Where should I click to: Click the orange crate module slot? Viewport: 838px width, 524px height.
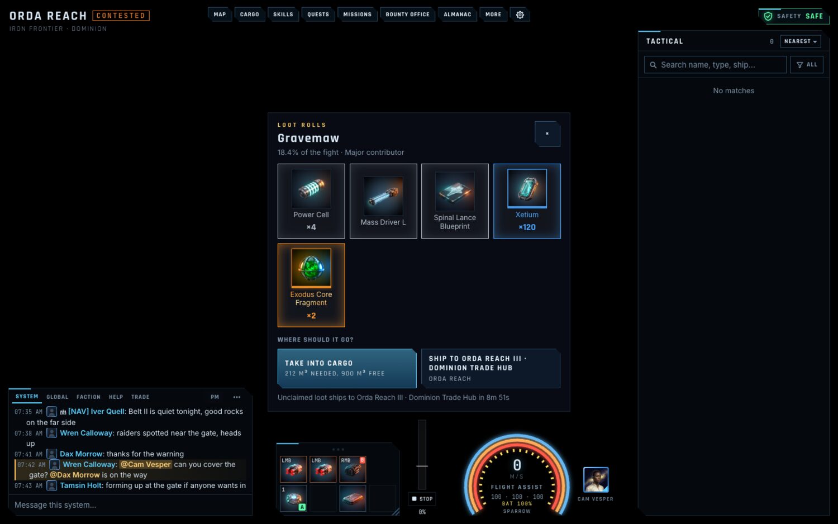pos(353,498)
